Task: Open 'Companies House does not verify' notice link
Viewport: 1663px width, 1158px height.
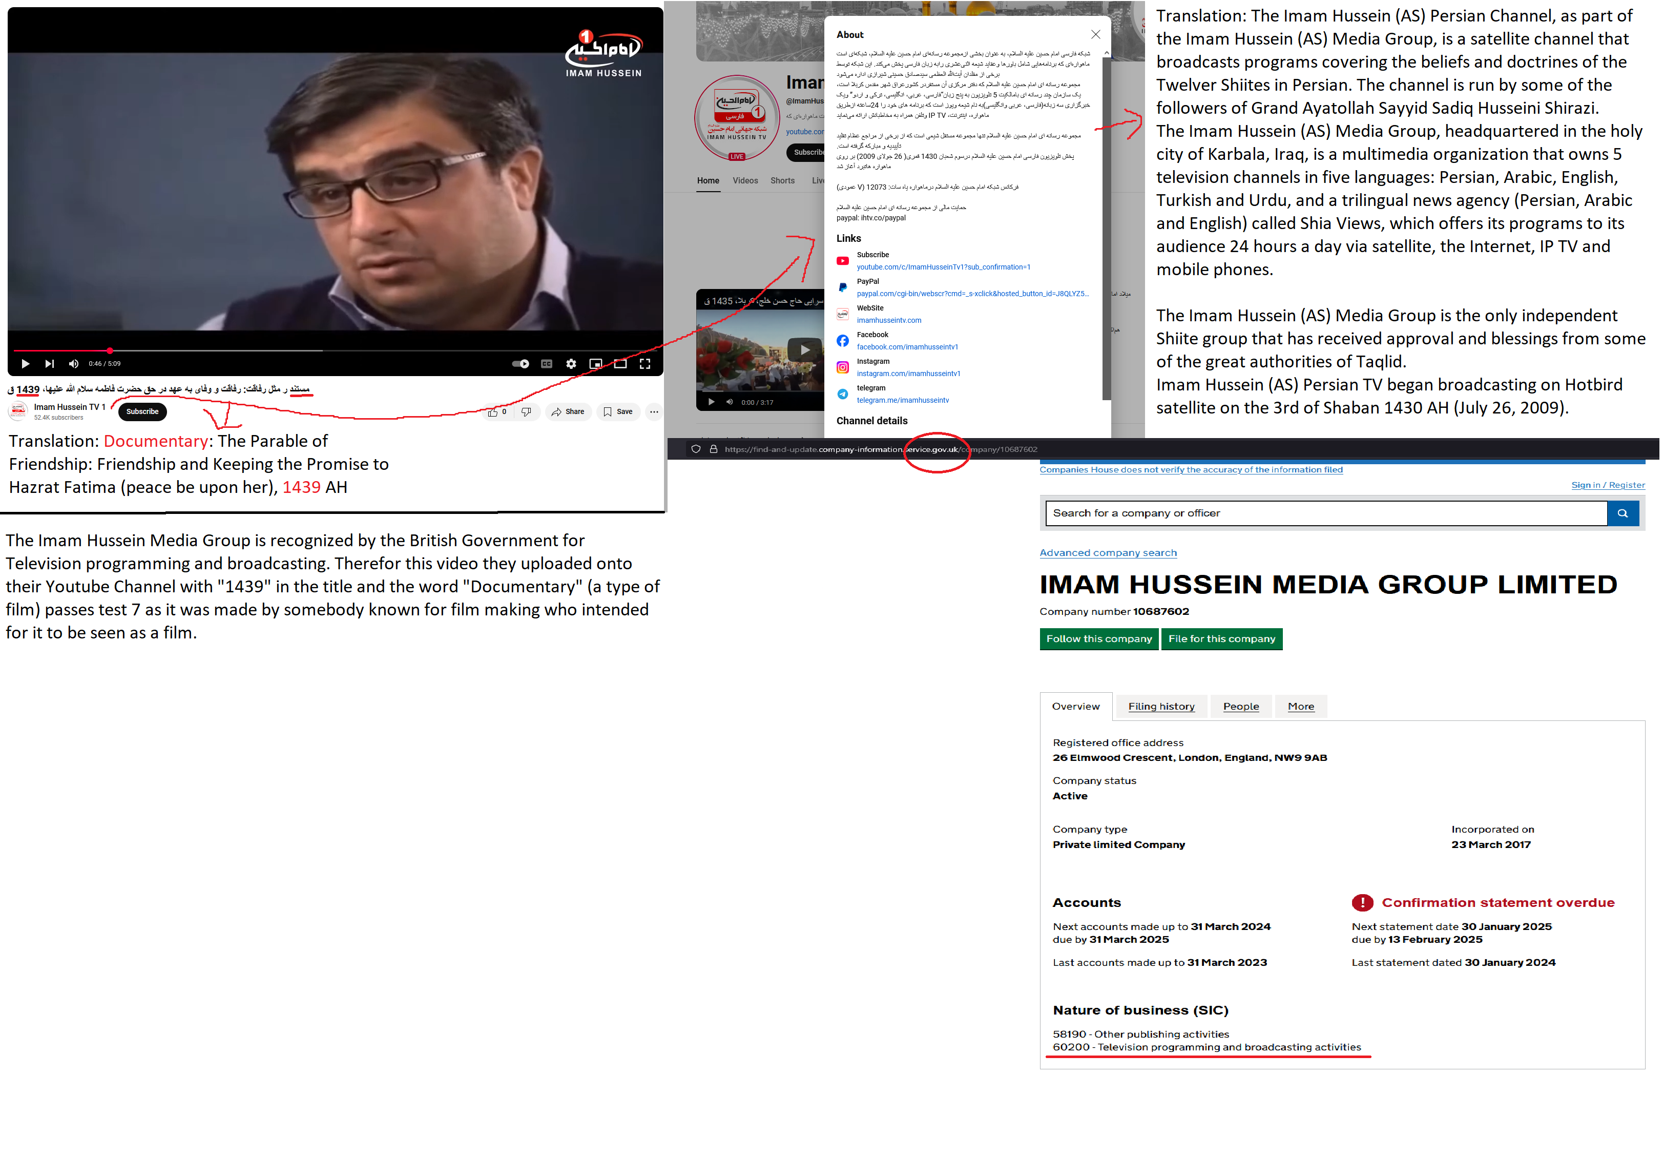Action: [1192, 470]
